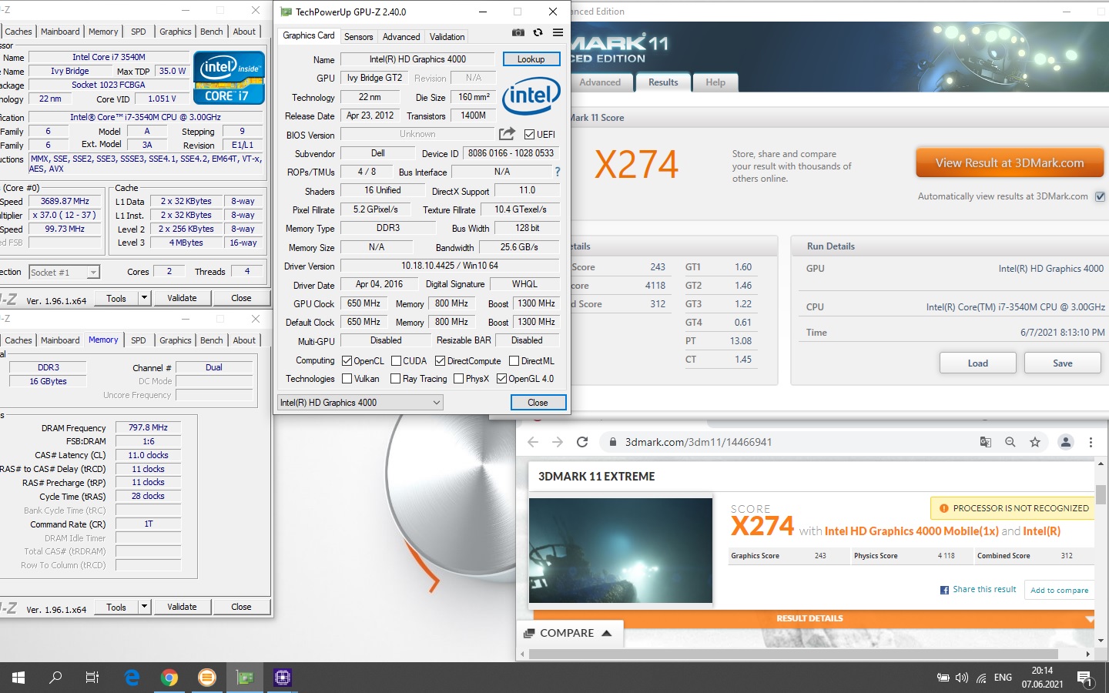Expand the RESULT DETAILS bar

pyautogui.click(x=814, y=618)
